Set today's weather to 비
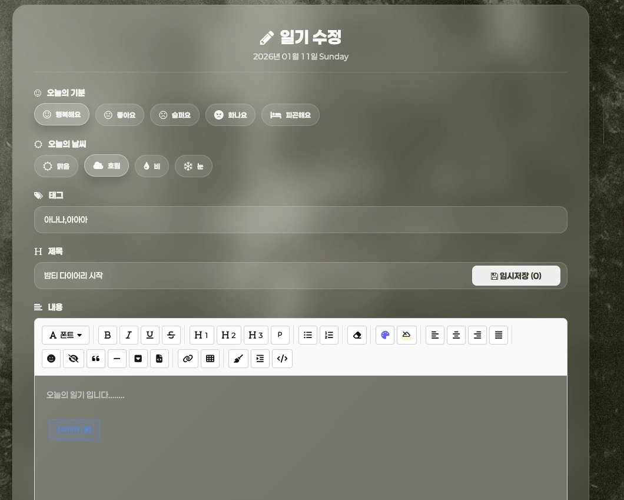Image resolution: width=624 pixels, height=500 pixels. pos(152,167)
